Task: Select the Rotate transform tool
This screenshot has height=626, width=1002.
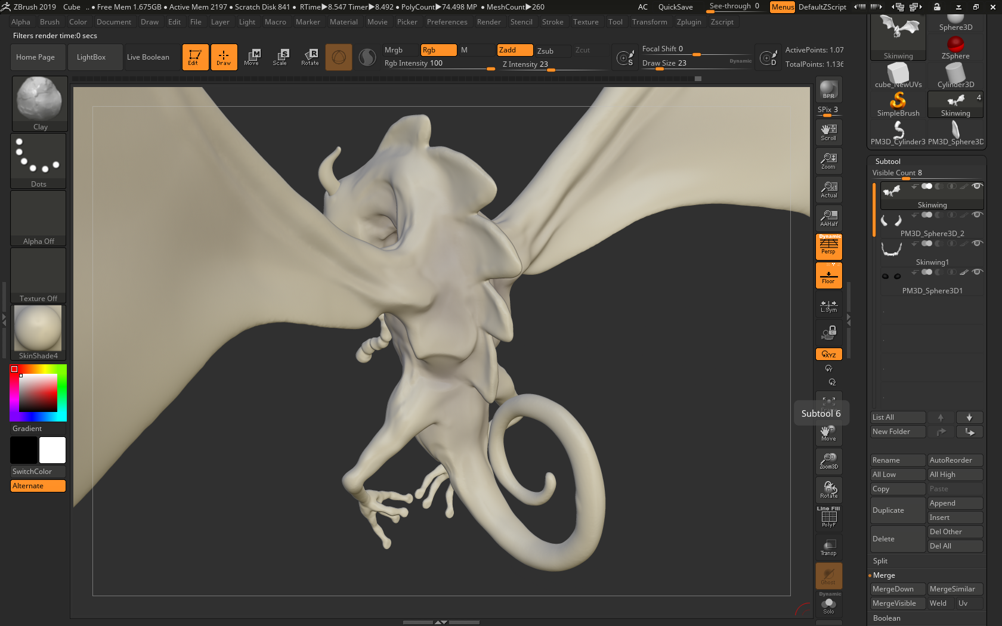Action: point(310,57)
